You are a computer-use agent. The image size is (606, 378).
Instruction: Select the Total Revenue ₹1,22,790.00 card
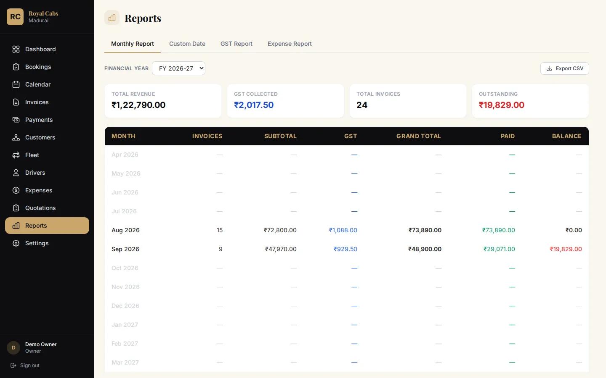[163, 101]
